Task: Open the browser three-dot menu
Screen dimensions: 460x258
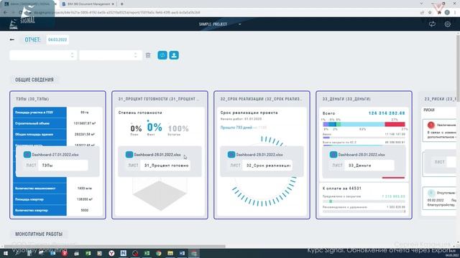Action: tap(455, 13)
